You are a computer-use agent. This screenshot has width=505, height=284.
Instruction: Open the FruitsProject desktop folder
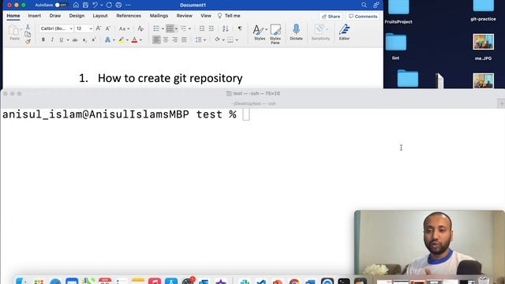(398, 11)
